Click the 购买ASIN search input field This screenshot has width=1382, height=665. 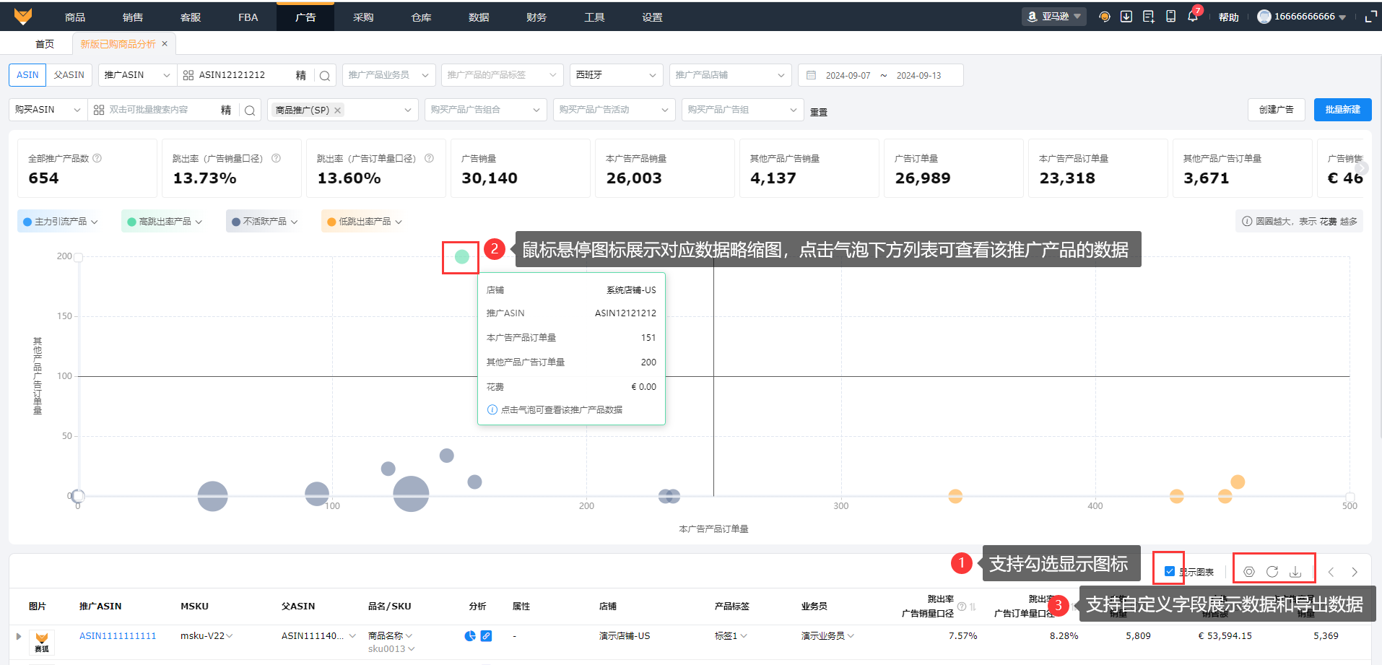pyautogui.click(x=159, y=110)
